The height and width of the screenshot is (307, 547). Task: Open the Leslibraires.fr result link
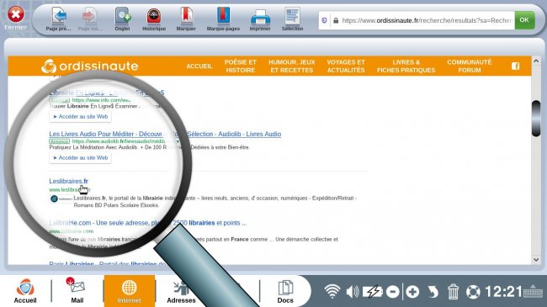[x=69, y=181]
